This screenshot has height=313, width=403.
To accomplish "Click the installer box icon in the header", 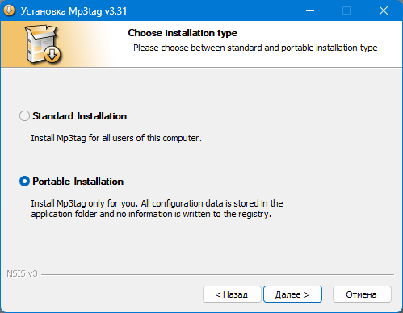I will (x=44, y=44).
